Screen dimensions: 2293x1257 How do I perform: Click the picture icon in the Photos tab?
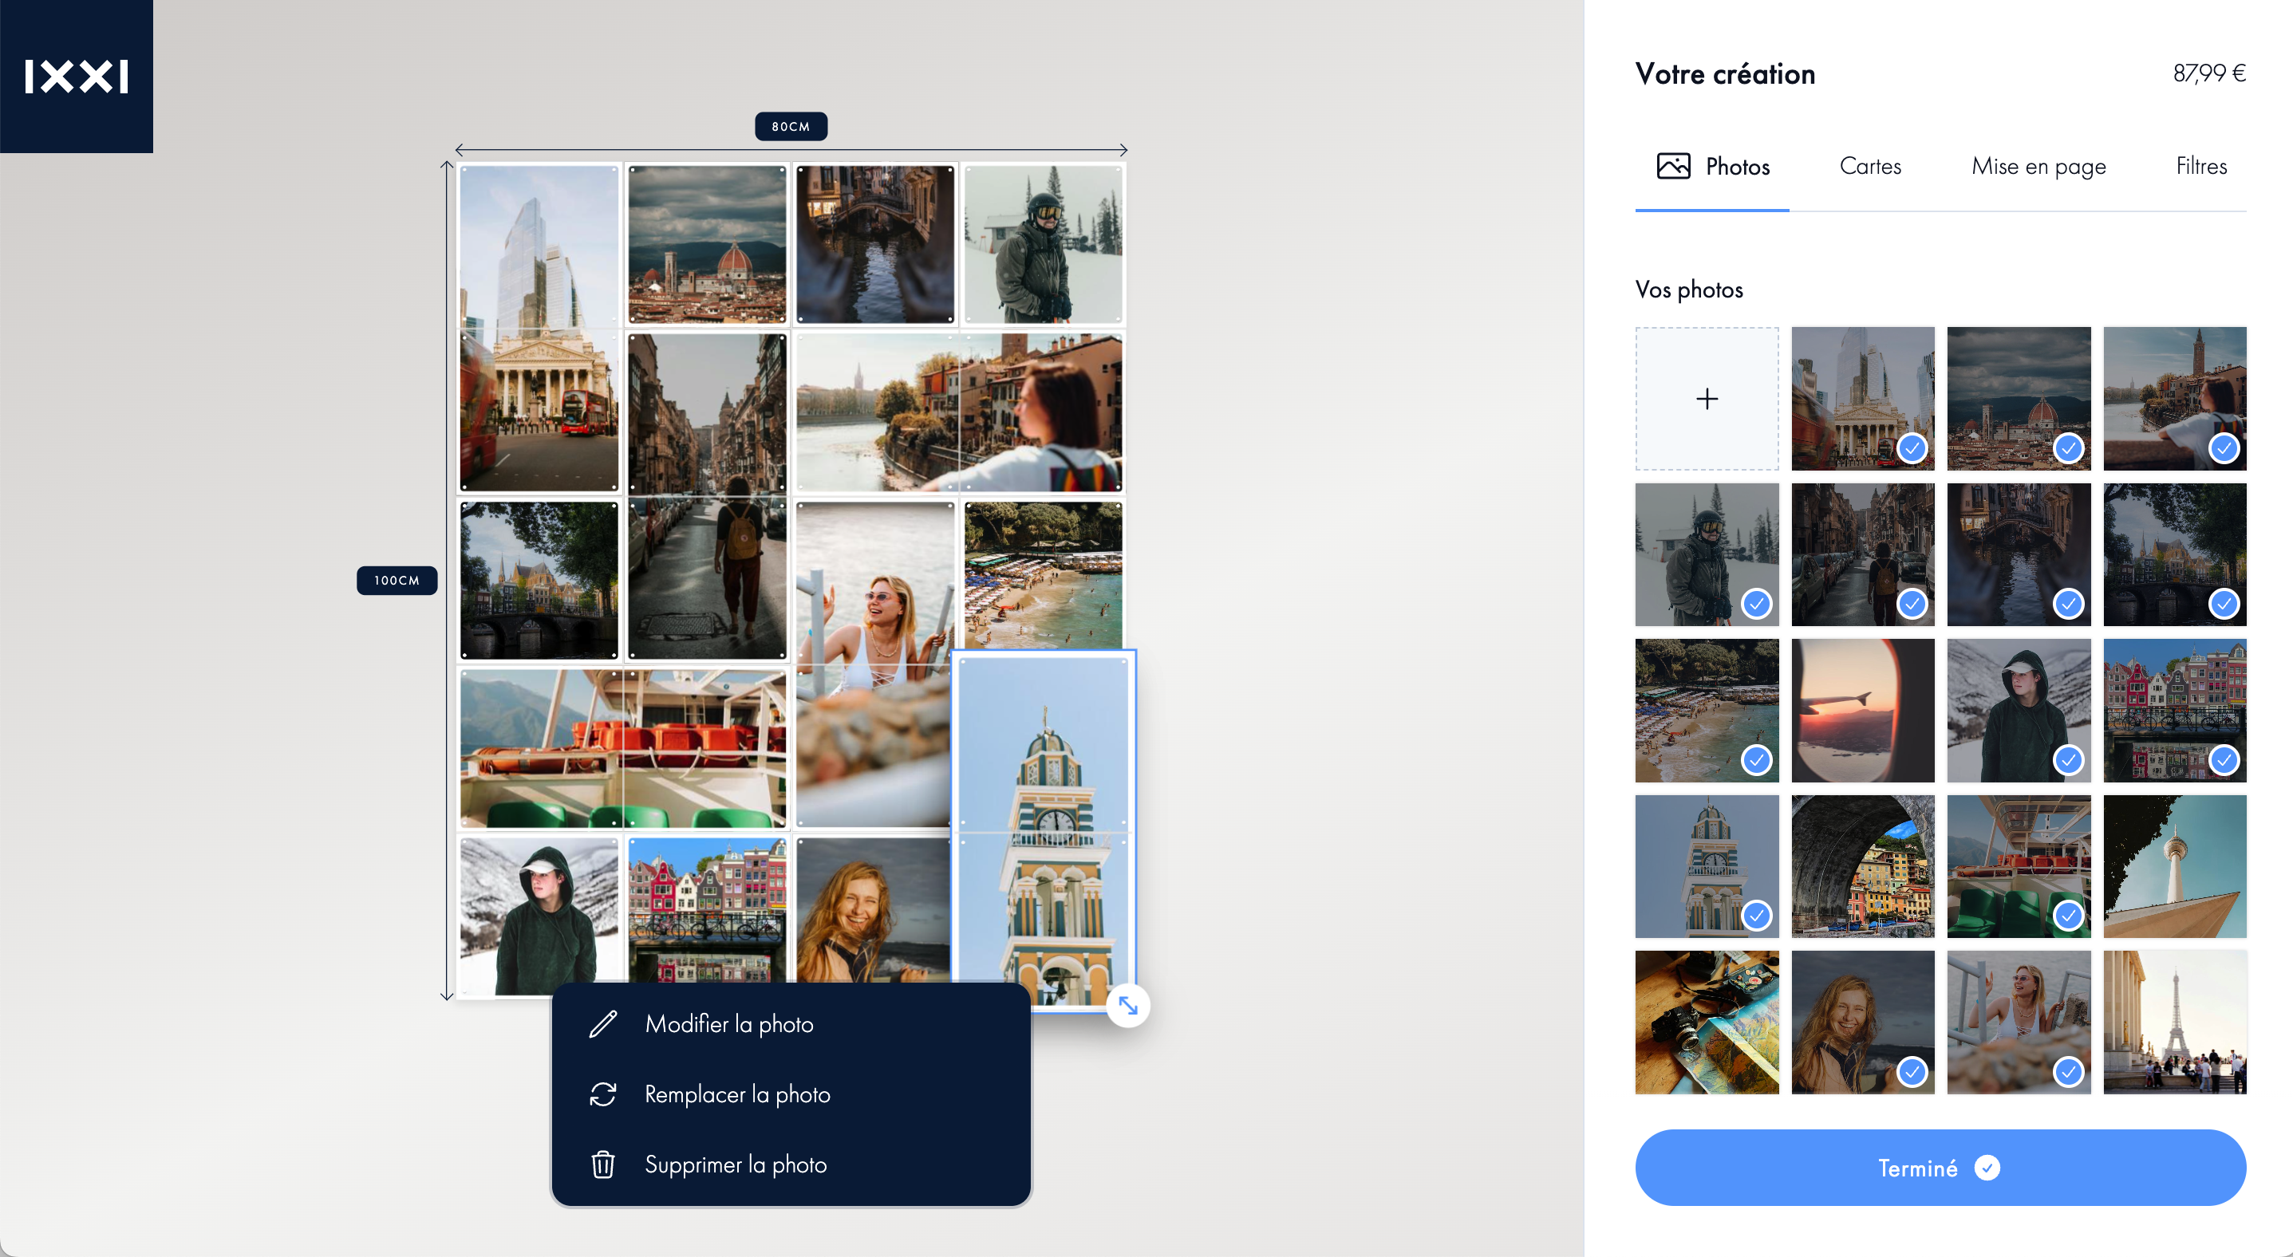pos(1672,167)
